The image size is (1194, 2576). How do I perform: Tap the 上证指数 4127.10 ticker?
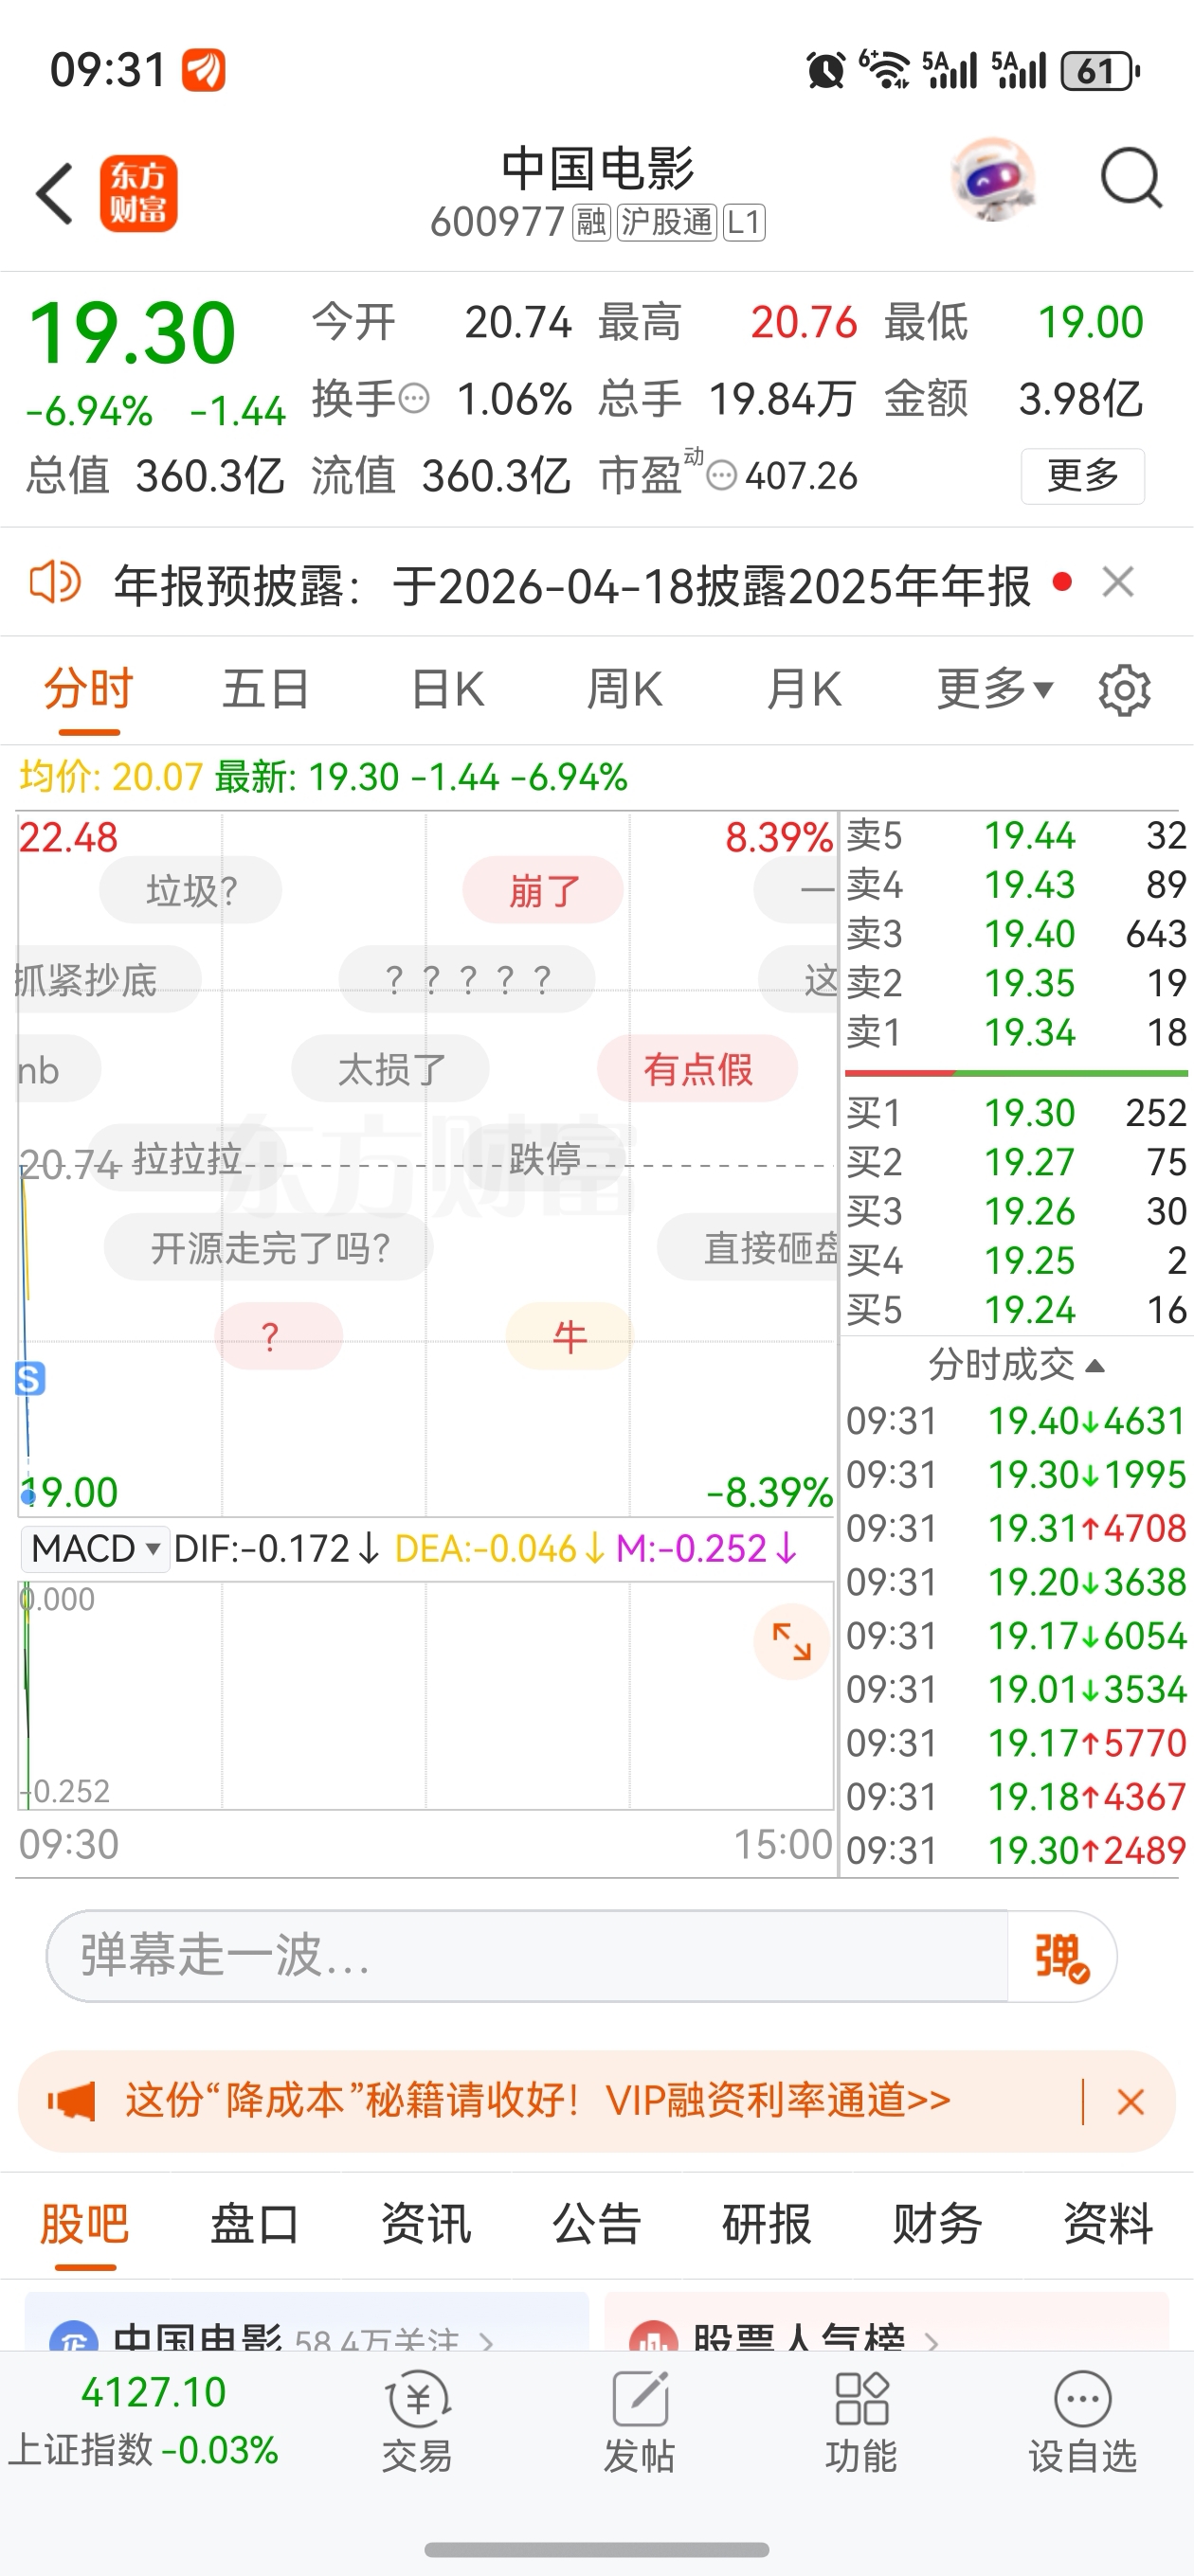pos(145,2421)
